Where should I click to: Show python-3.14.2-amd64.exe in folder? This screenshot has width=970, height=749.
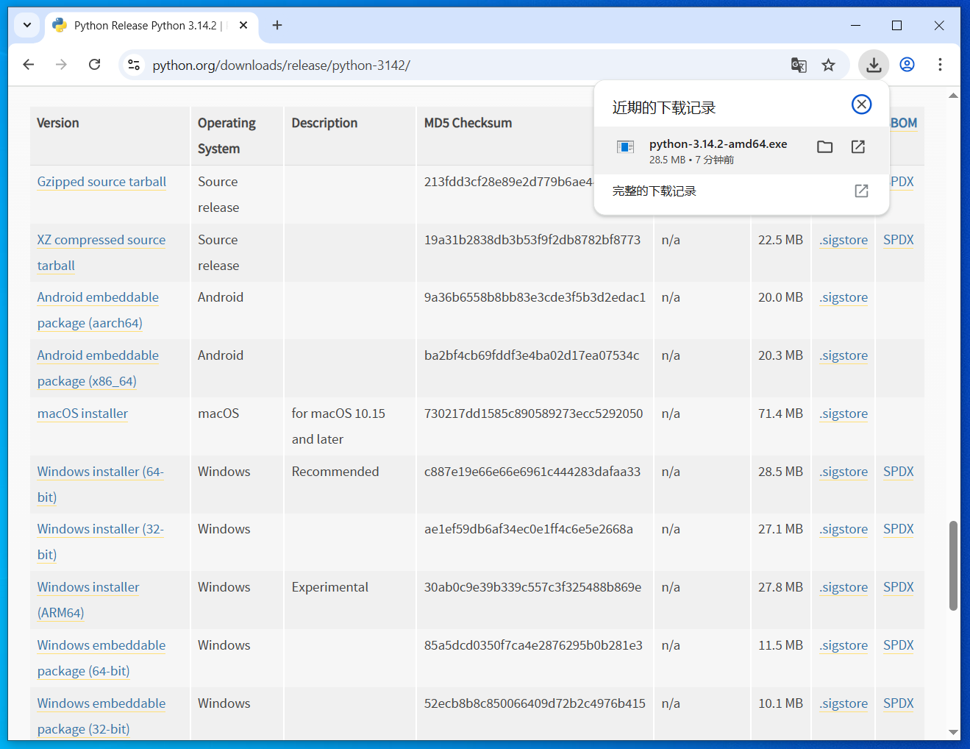tap(825, 147)
